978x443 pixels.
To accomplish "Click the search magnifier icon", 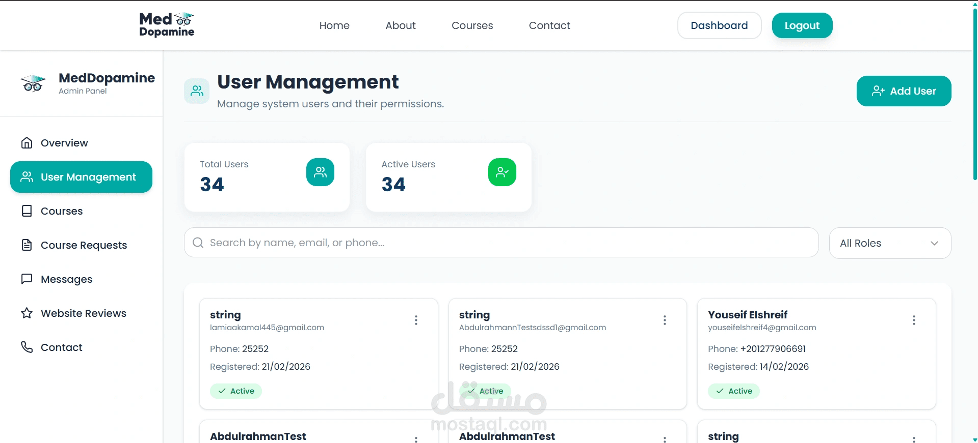I will pyautogui.click(x=198, y=243).
